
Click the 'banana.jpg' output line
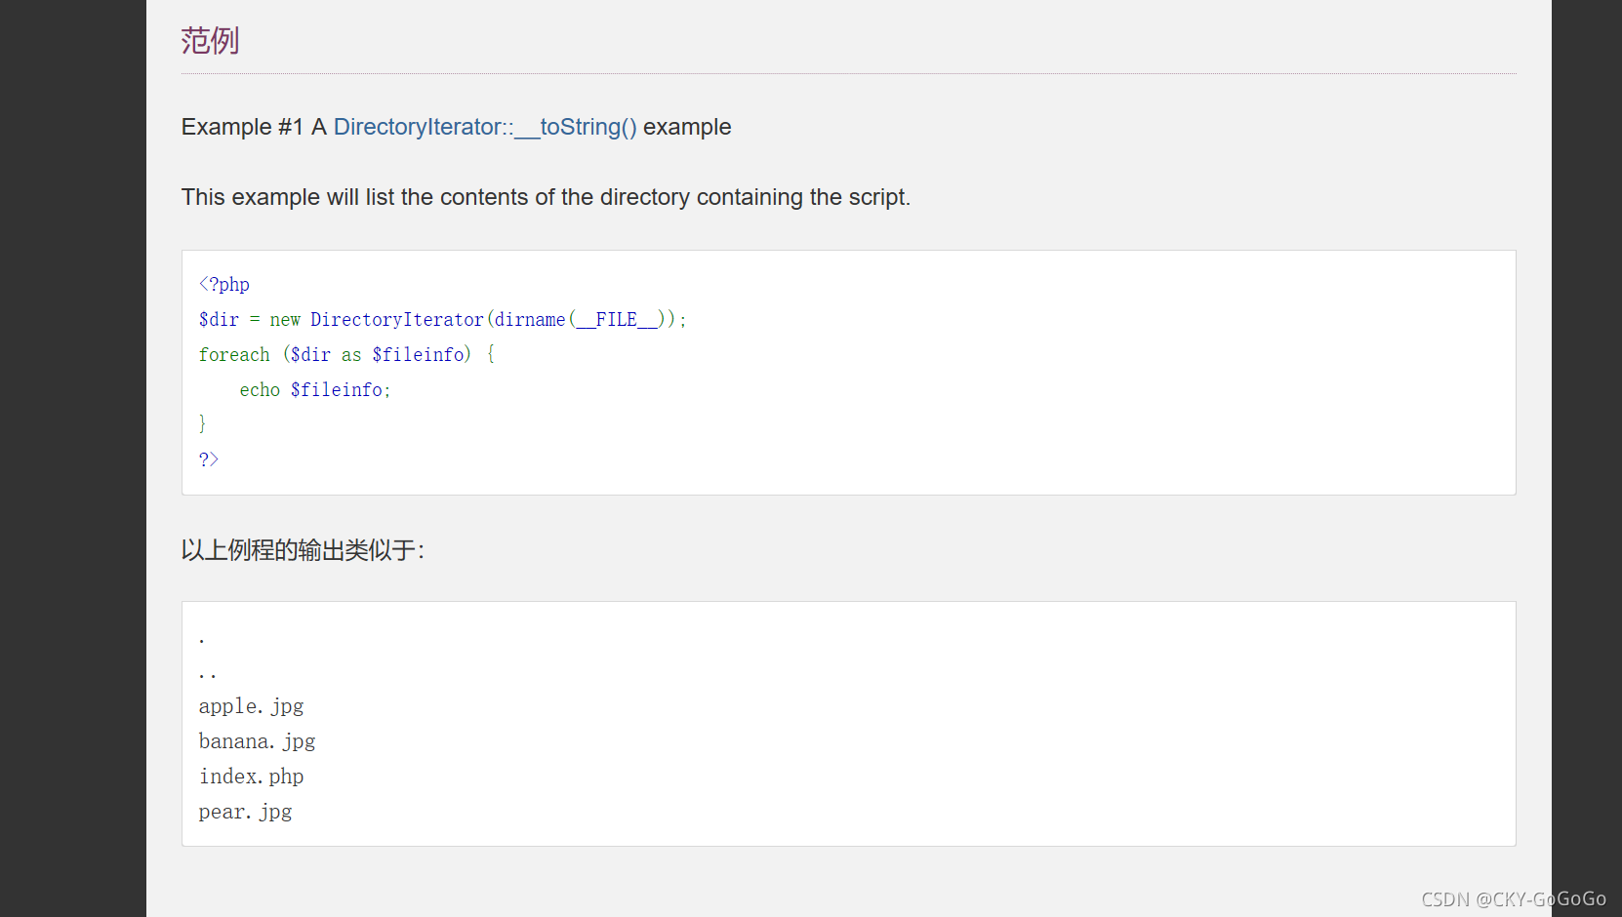tap(258, 741)
